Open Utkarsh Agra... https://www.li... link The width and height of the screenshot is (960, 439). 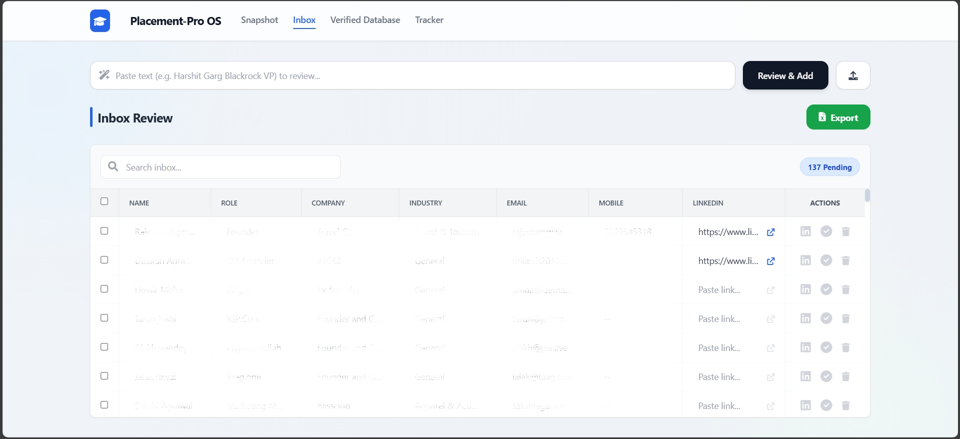point(728,261)
